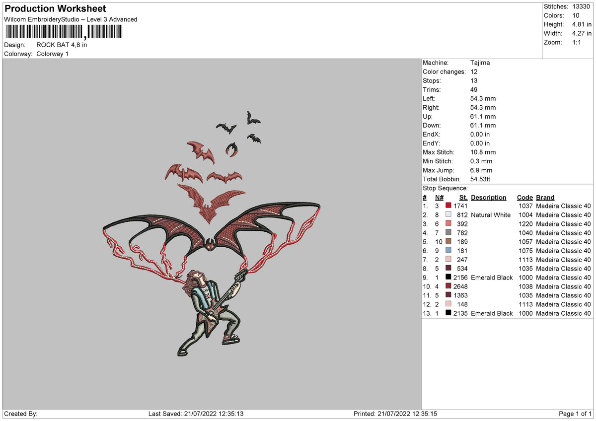Select the pale pink swatch for stop 12
596x421 pixels.
[x=448, y=304]
